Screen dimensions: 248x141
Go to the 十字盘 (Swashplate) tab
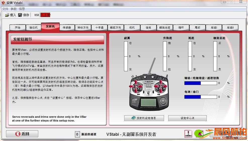coord(99,27)
